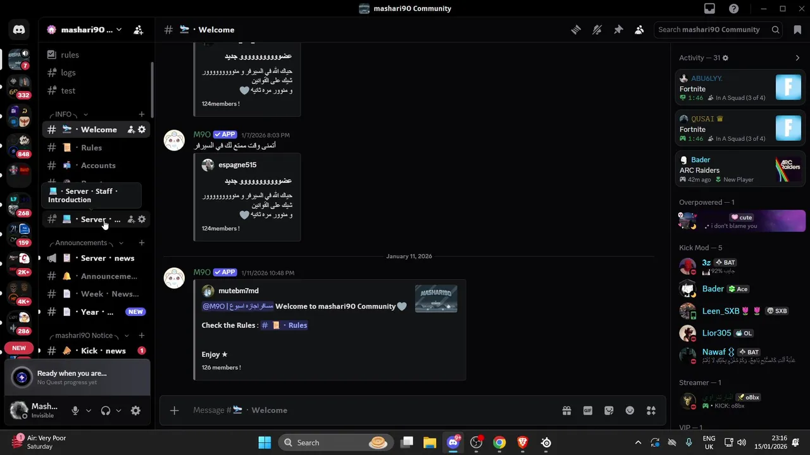Create channel in Announcements category
This screenshot has height=455, width=810.
pyautogui.click(x=142, y=243)
